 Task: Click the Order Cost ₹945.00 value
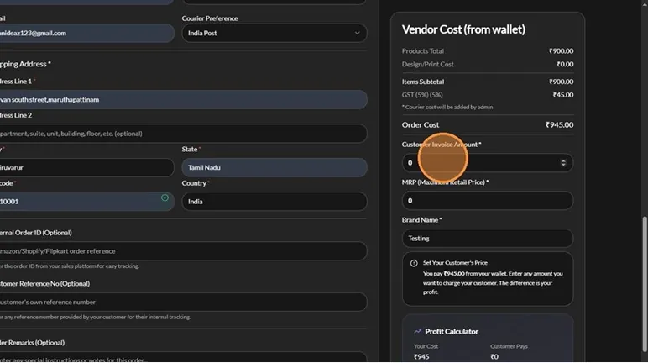(559, 125)
